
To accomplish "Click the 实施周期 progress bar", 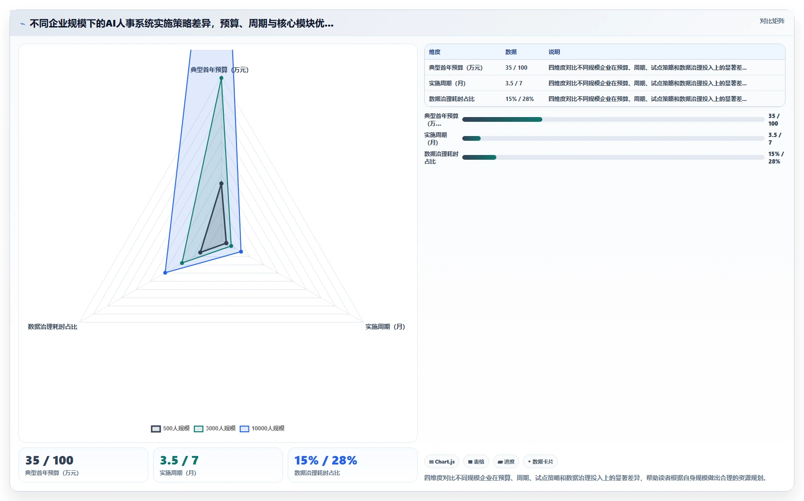I will [x=613, y=138].
